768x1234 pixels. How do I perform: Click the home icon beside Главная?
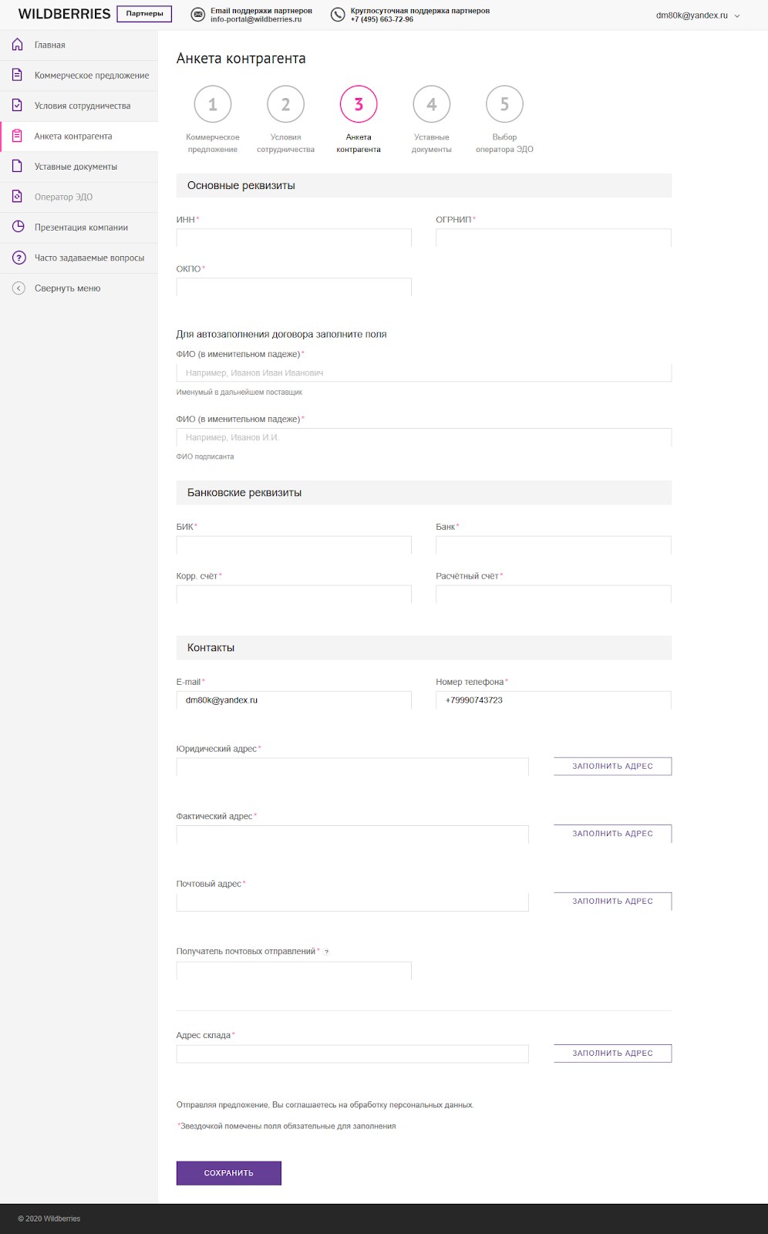[x=18, y=45]
